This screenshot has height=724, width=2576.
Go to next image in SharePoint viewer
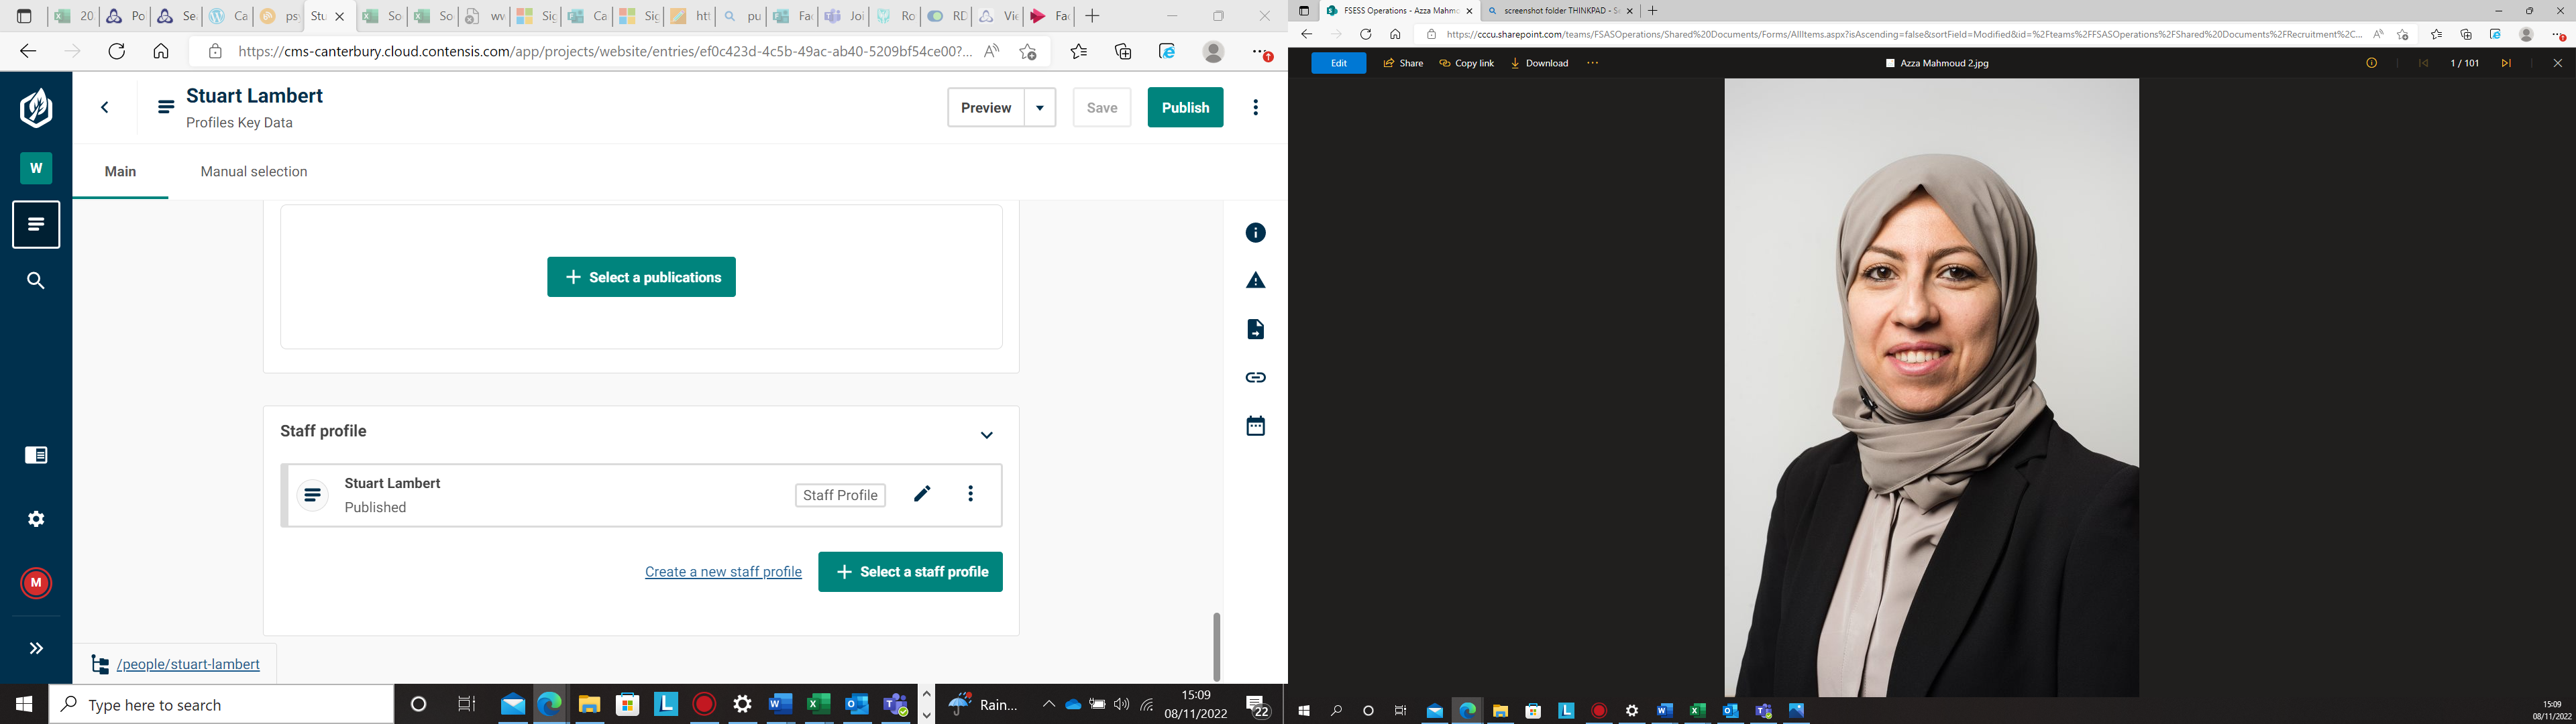[2505, 63]
